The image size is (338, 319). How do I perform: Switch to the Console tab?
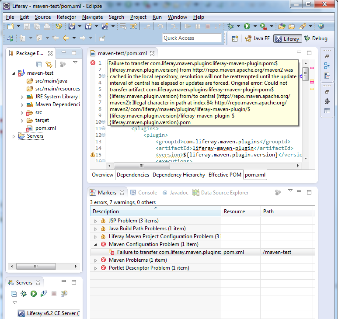pyautogui.click(x=144, y=193)
